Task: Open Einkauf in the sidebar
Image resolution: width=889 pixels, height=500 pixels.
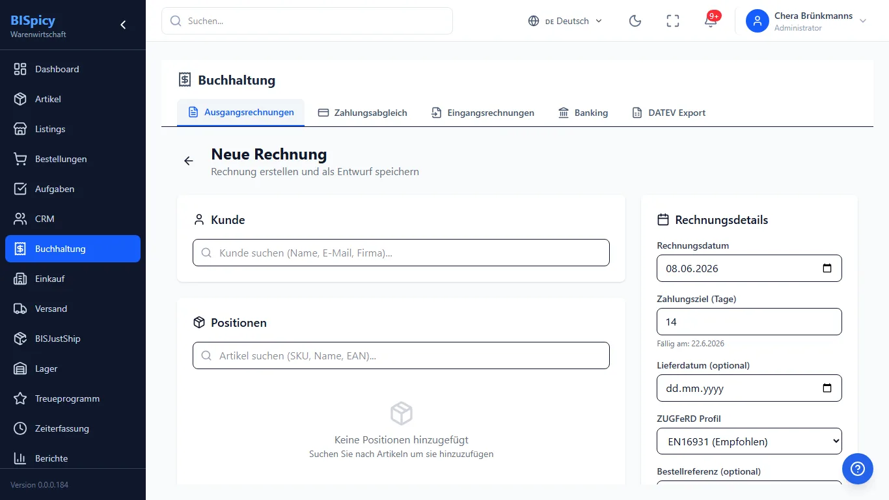Action: [73, 279]
